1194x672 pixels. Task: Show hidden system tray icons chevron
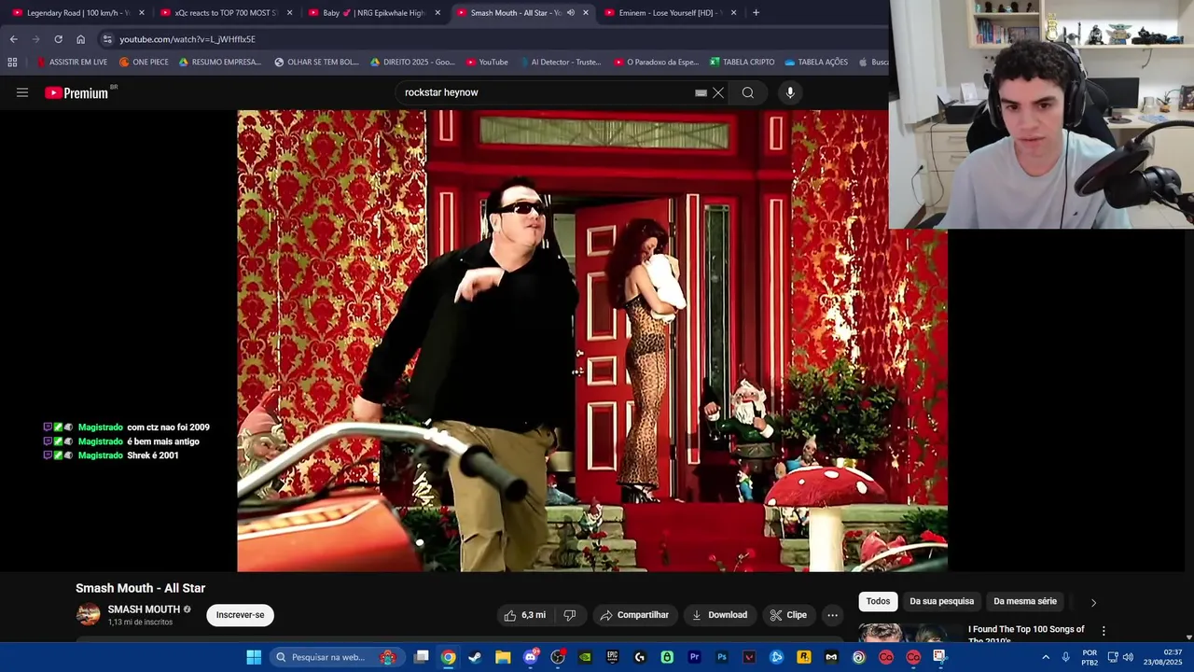(1046, 657)
